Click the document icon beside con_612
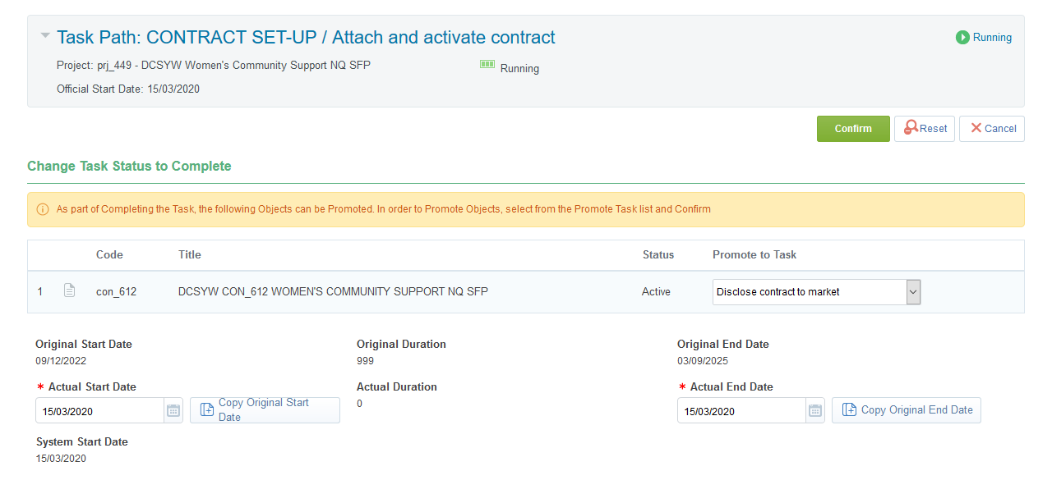 coord(70,290)
